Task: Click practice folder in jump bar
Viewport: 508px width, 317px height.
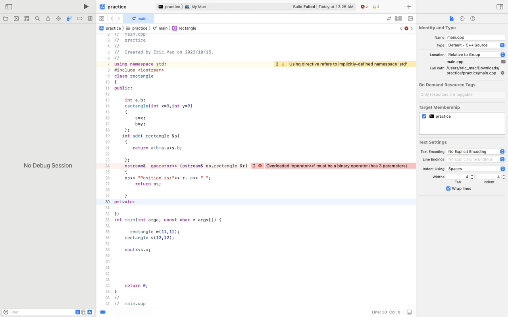Action: pyautogui.click(x=137, y=29)
